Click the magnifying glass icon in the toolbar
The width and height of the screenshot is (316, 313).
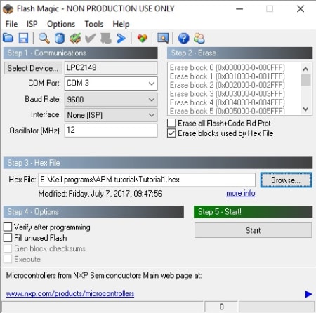point(44,38)
